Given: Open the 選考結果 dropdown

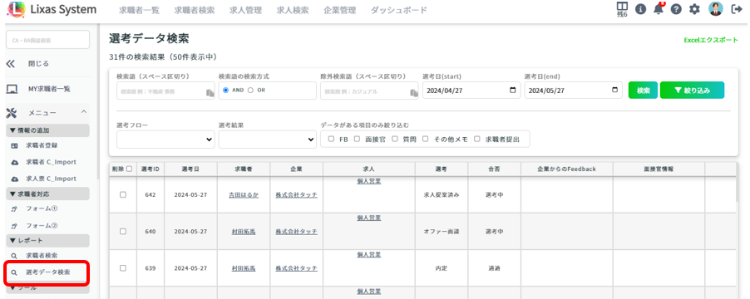Looking at the screenshot, I should [268, 139].
